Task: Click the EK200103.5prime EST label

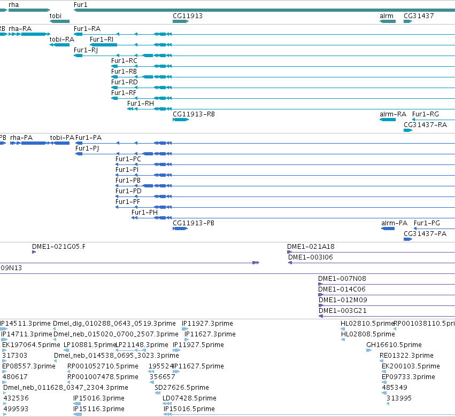Action: click(411, 366)
